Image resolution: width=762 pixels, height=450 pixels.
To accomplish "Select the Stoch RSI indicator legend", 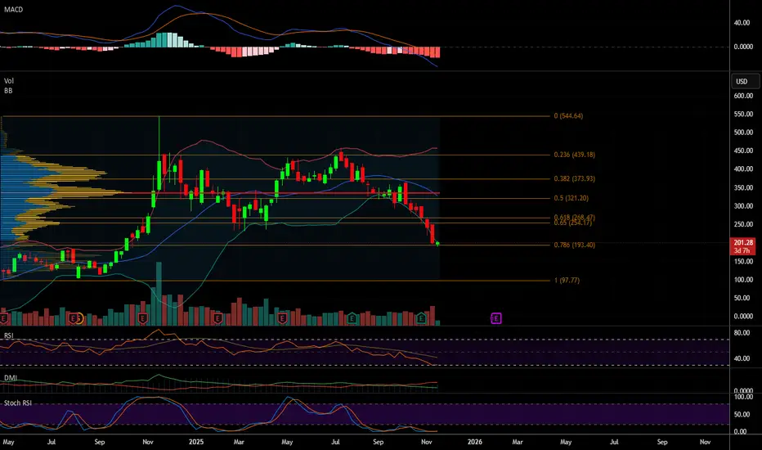I will pyautogui.click(x=17, y=403).
